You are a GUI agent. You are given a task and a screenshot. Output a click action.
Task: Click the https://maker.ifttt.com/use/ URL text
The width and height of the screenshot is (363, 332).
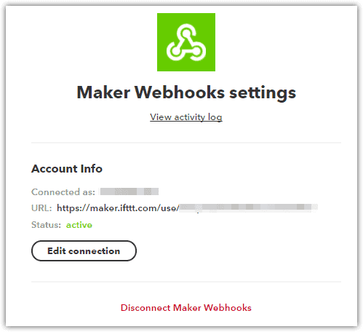(118, 208)
